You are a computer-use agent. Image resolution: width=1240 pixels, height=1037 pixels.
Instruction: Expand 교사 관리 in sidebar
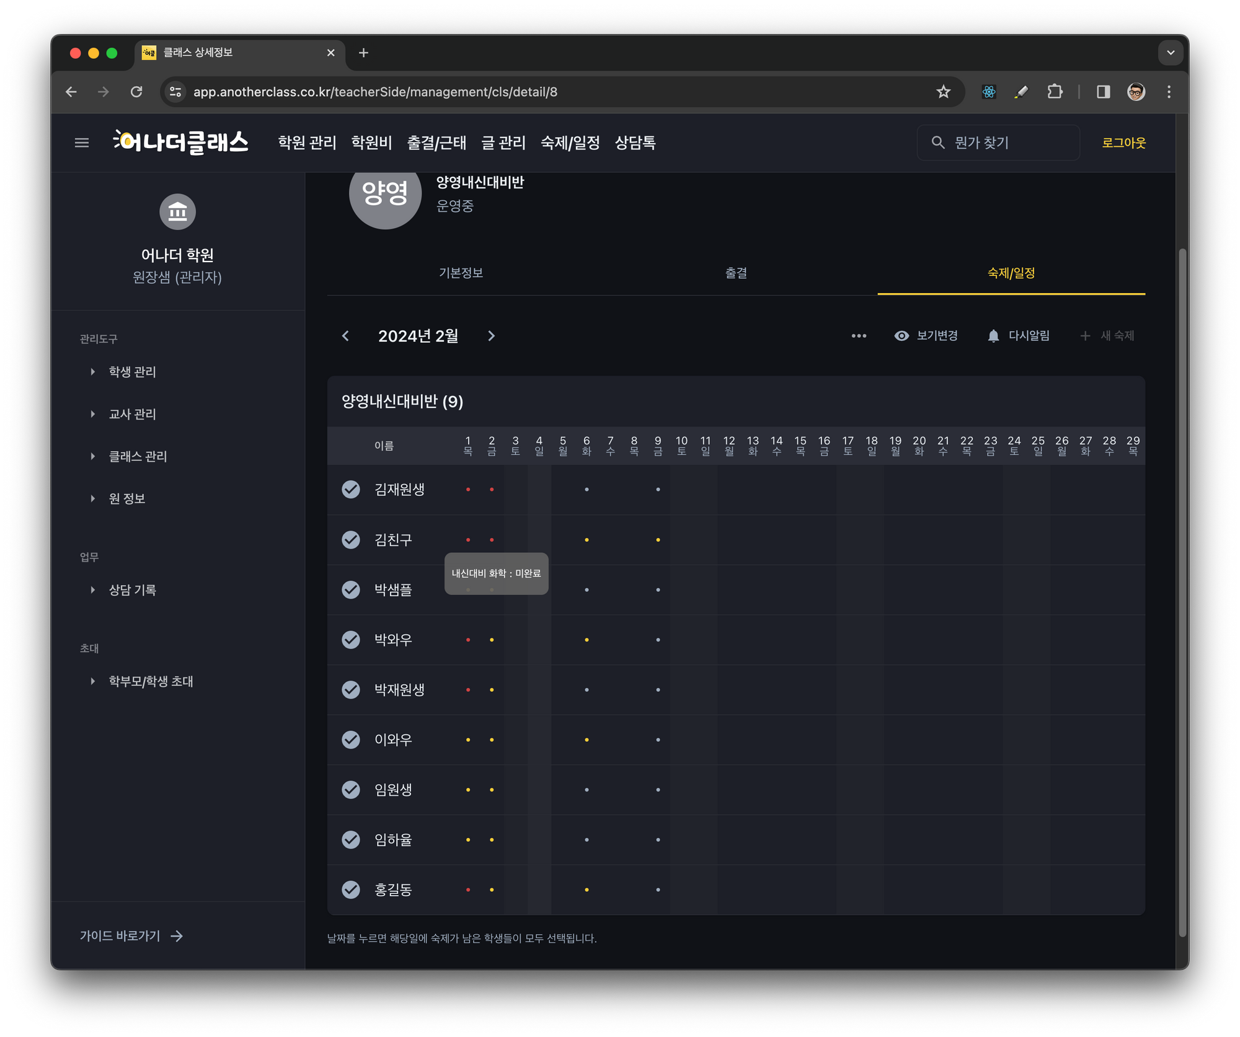coord(124,414)
